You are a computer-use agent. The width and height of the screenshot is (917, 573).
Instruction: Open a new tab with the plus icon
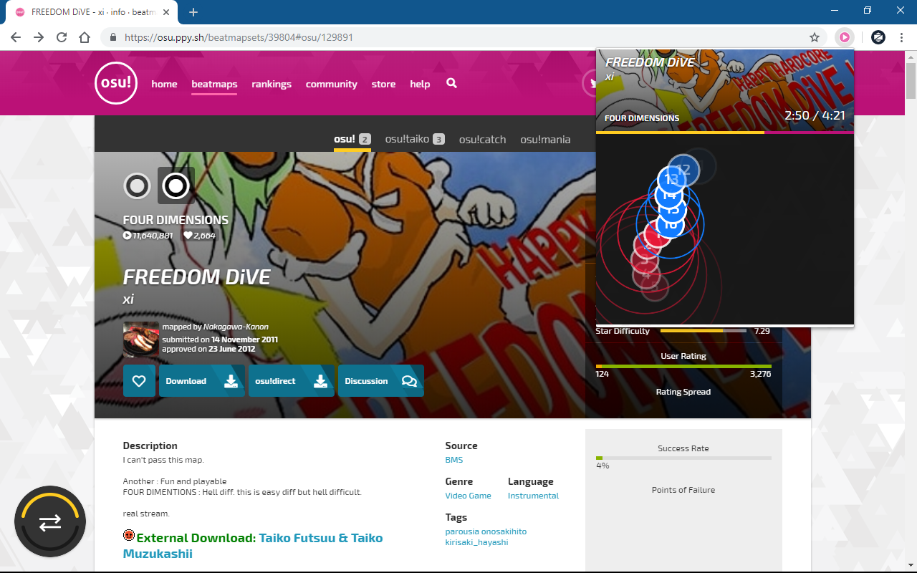click(193, 12)
